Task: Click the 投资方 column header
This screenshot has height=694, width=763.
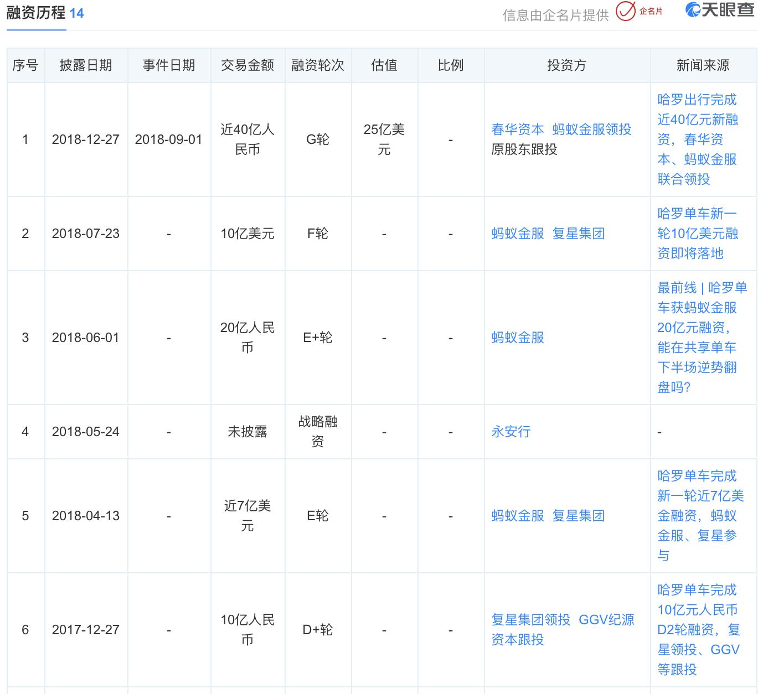Action: point(566,65)
